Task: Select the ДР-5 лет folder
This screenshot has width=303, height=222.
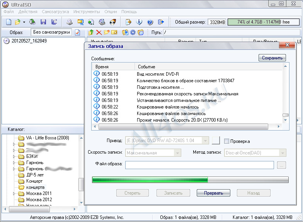Action: [x=35, y=175]
